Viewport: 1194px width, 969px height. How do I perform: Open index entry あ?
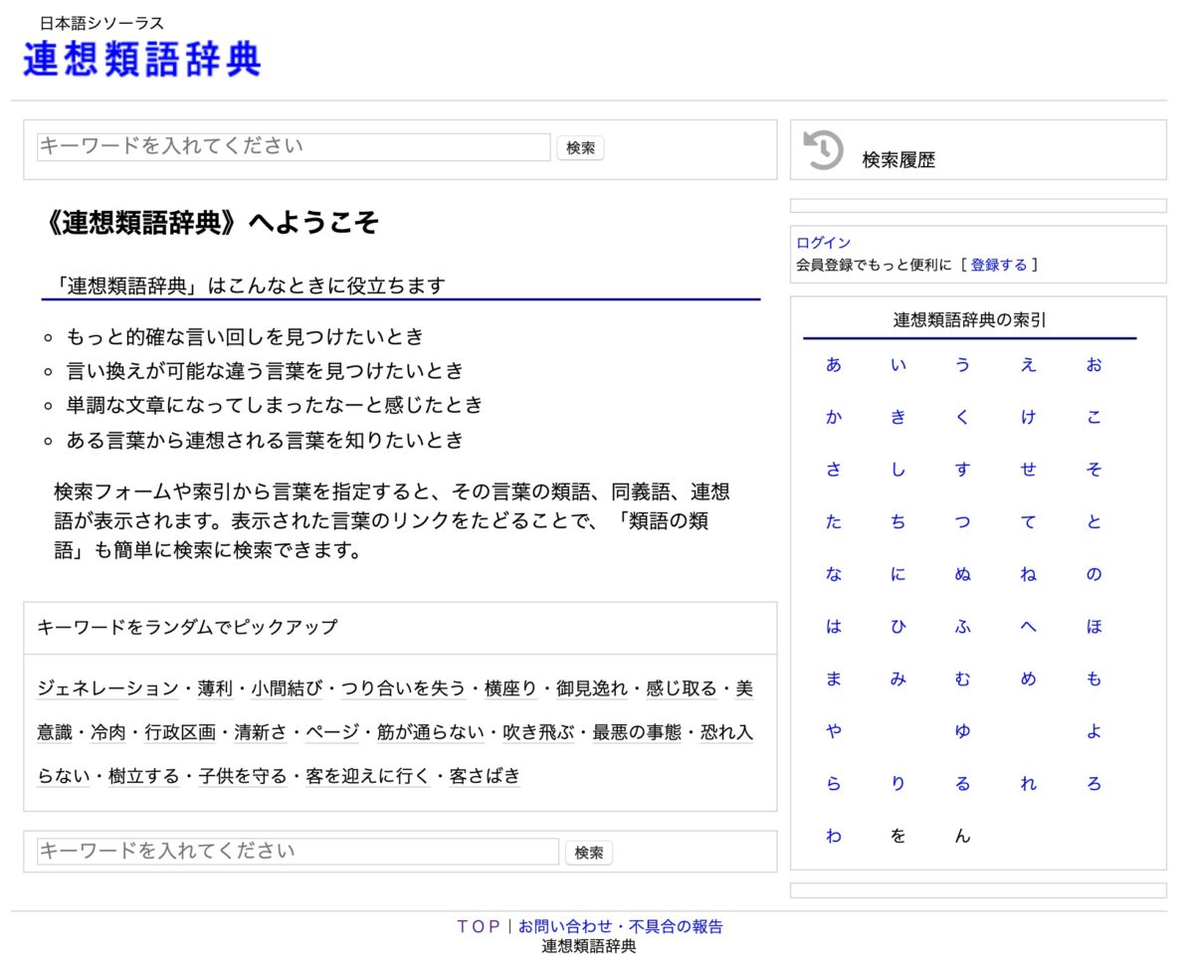click(x=833, y=365)
